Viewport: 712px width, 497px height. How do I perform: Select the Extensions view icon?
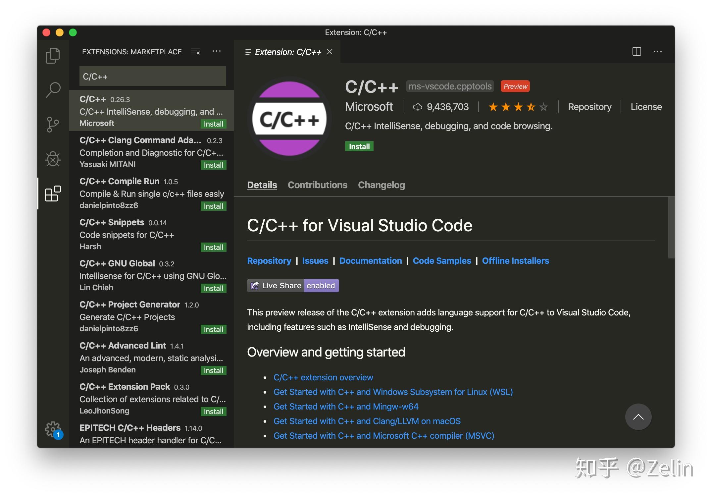(x=53, y=193)
